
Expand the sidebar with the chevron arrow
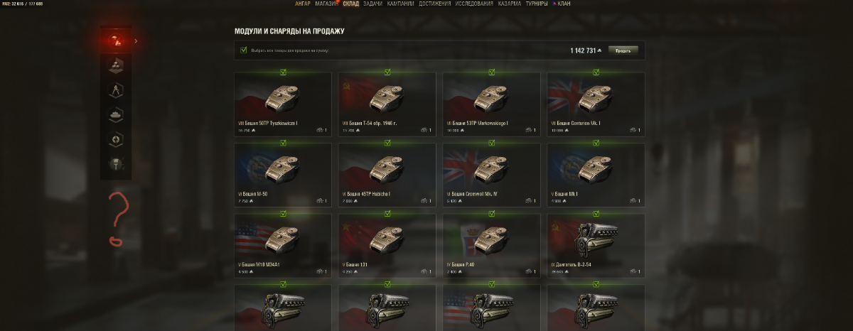(136, 40)
